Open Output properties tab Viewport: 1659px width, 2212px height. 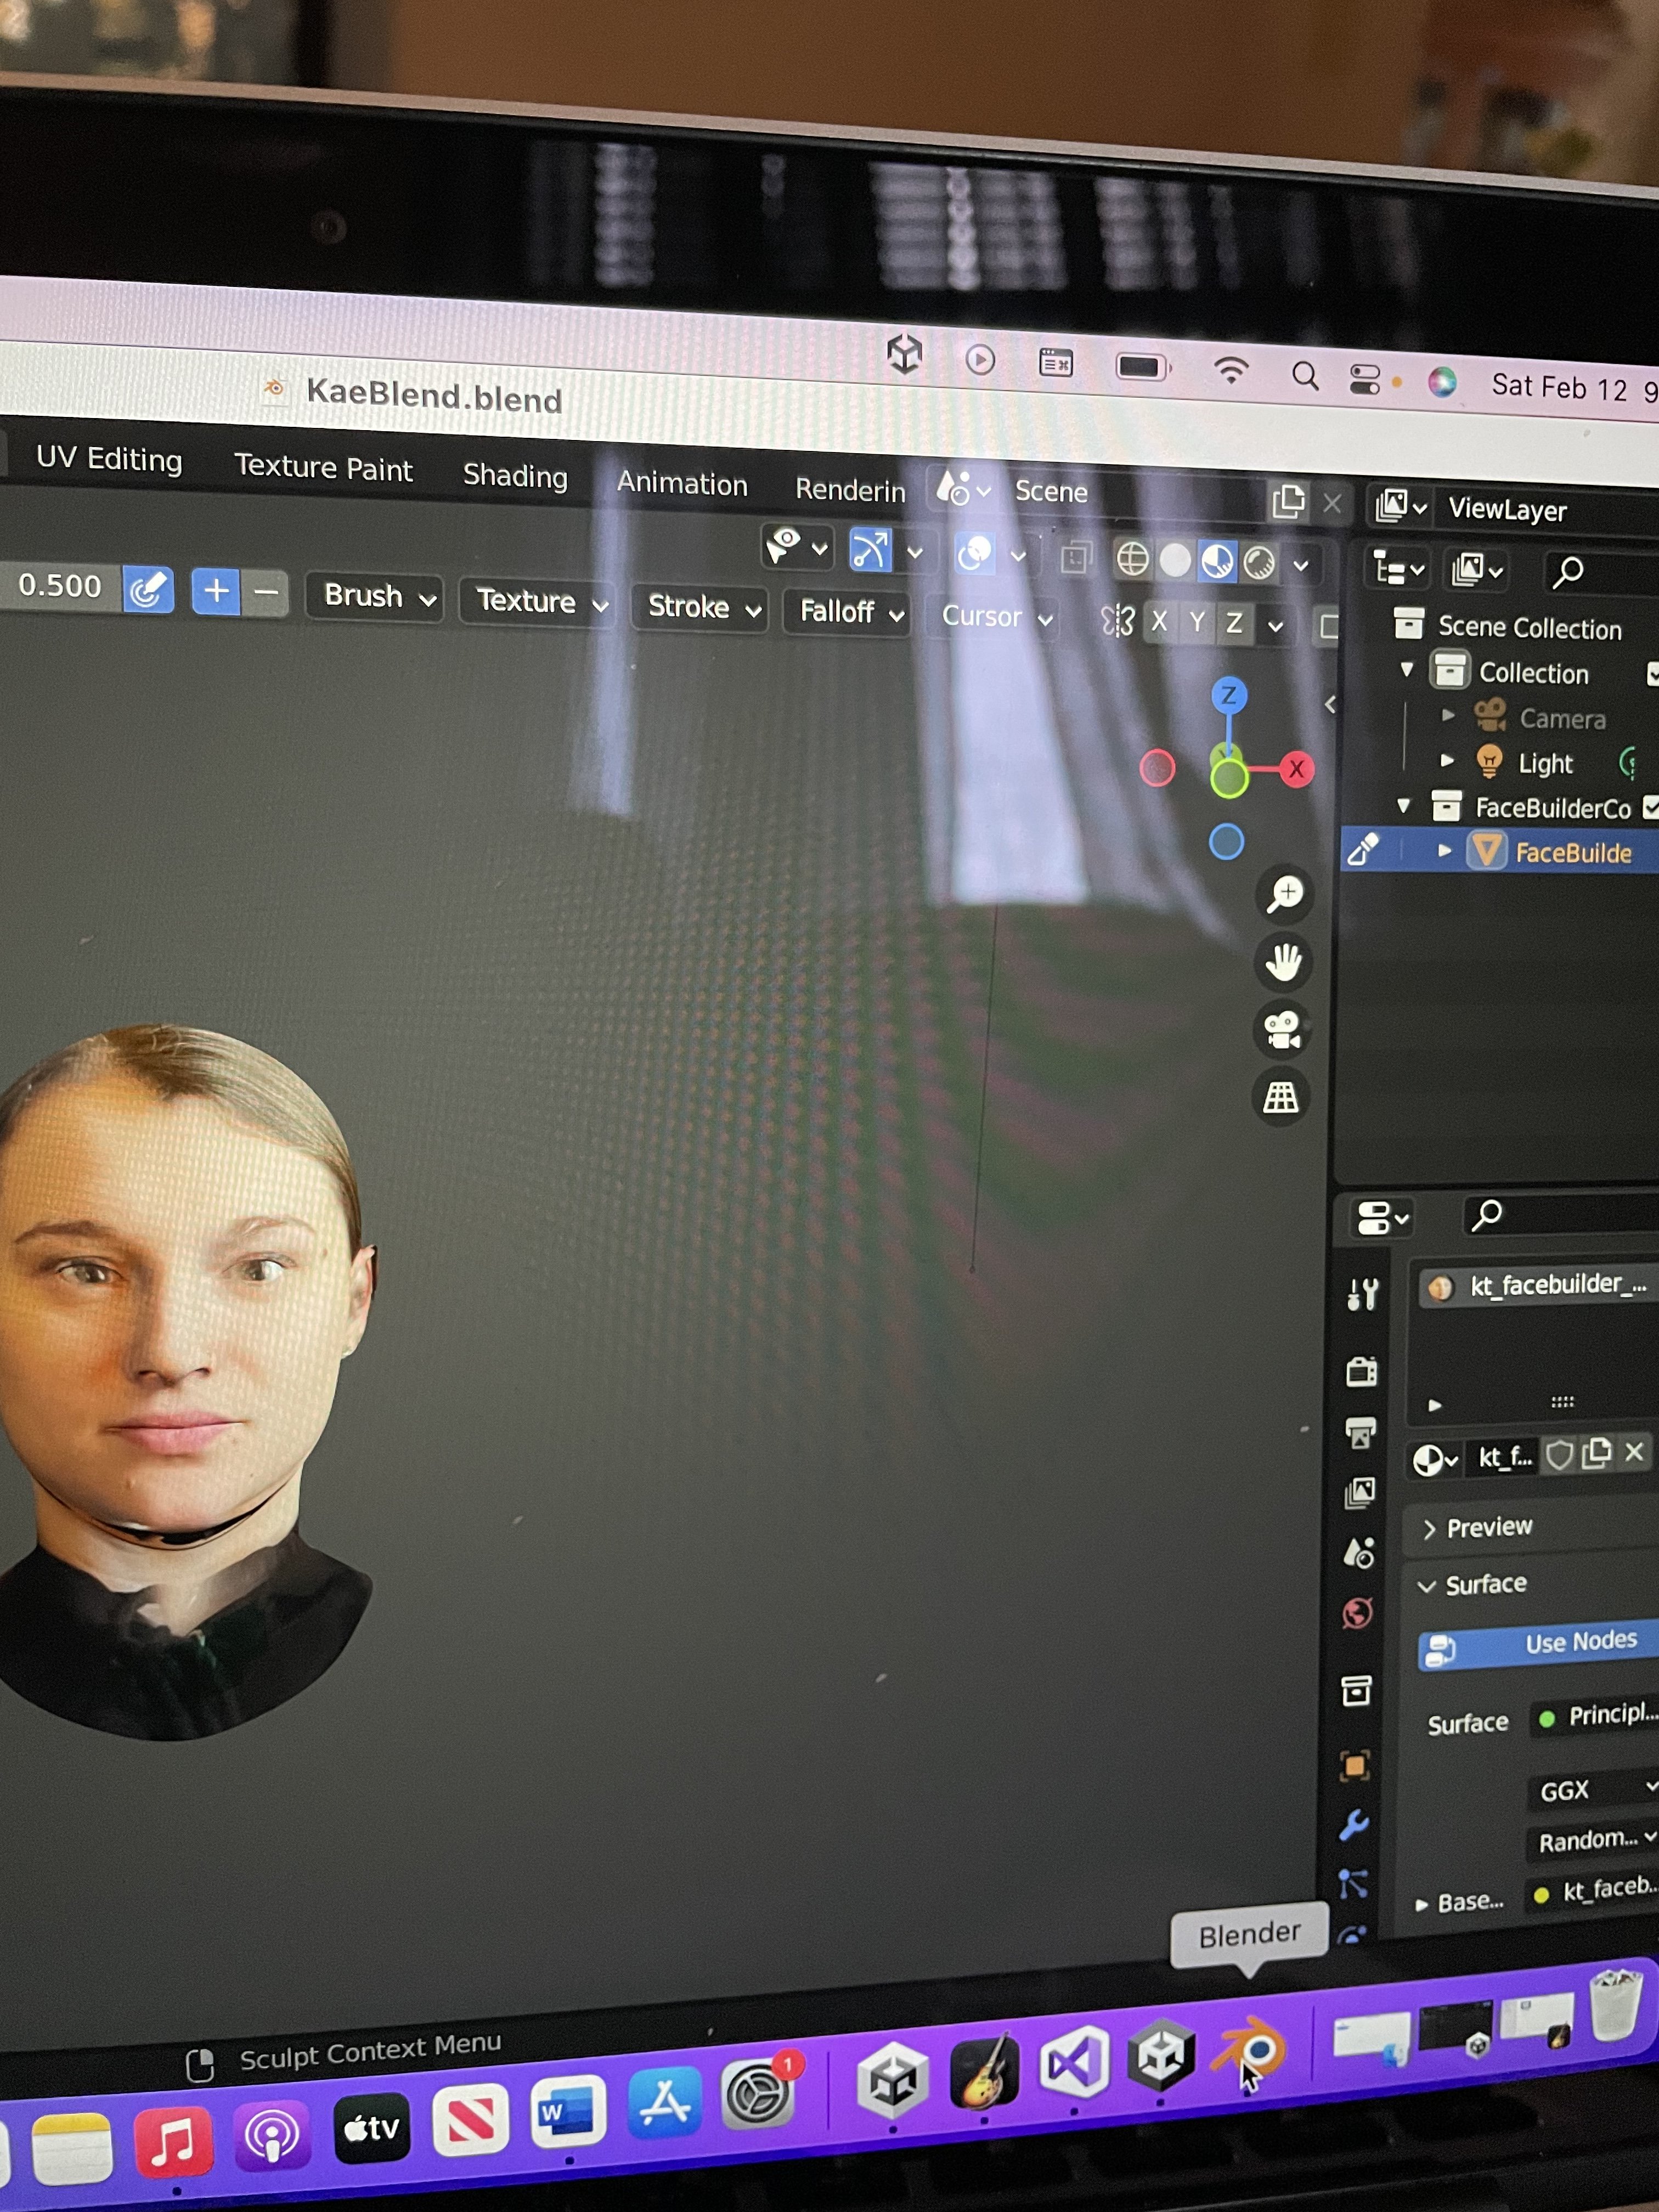click(1360, 1432)
